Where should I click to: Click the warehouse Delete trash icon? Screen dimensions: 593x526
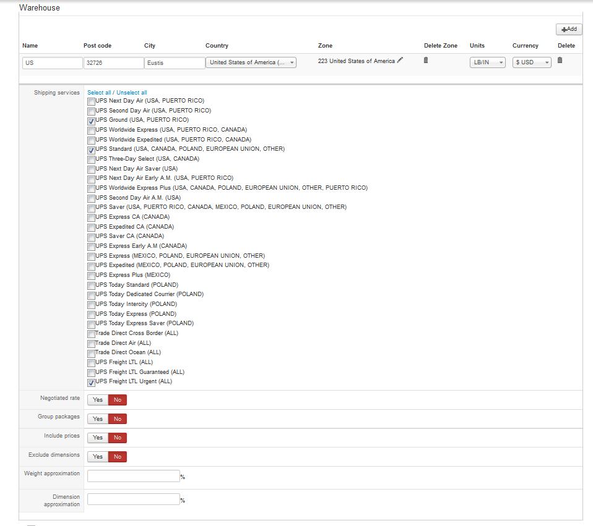[560, 60]
